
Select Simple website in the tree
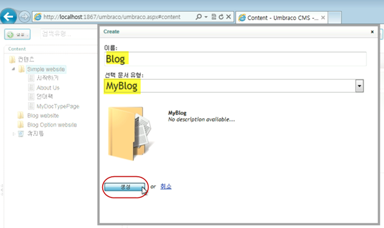[x=46, y=69]
